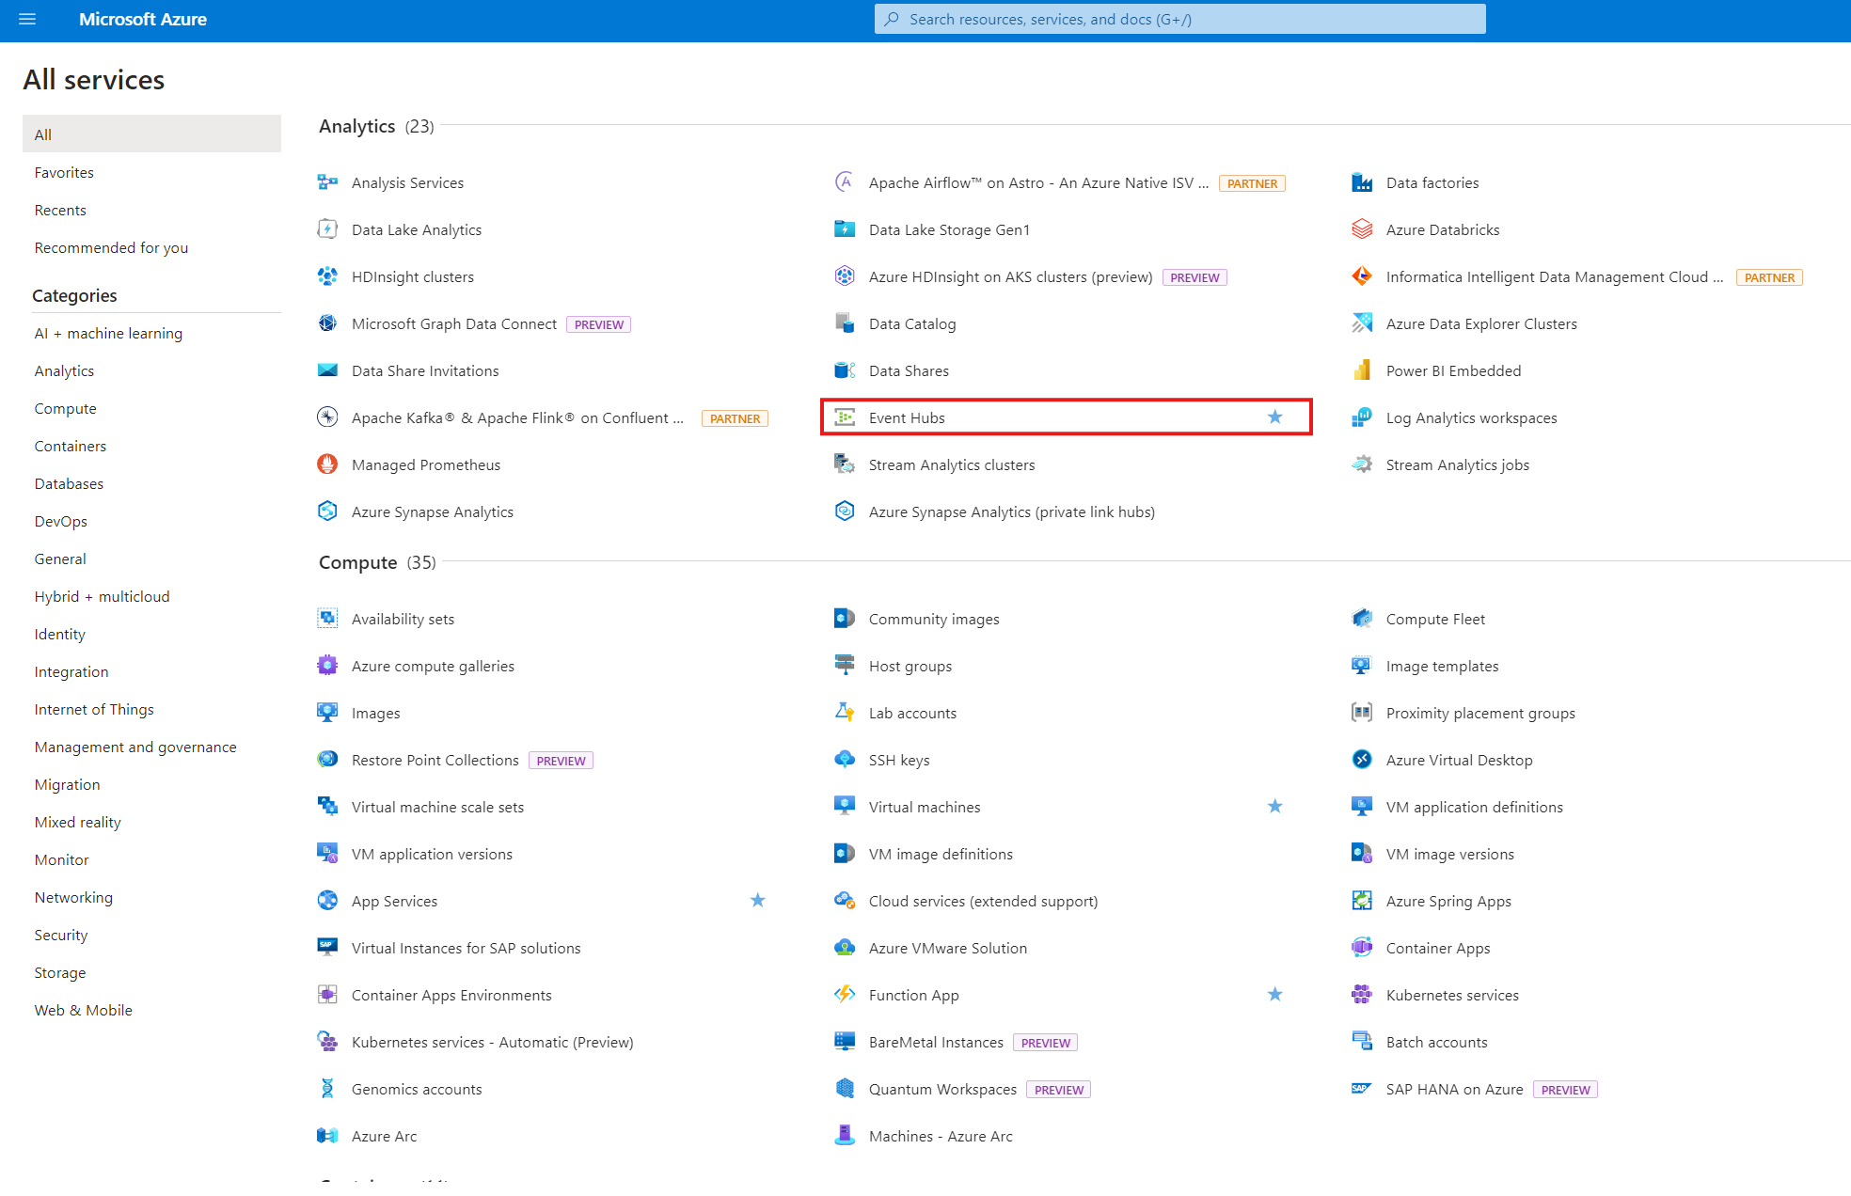Click the Function App lightning icon
Screen dimensions: 1851x1196
pyautogui.click(x=845, y=995)
